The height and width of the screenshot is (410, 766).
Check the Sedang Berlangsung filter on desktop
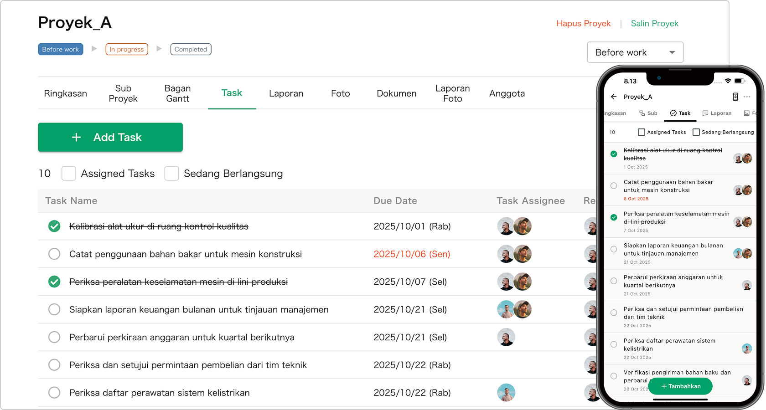tap(171, 174)
